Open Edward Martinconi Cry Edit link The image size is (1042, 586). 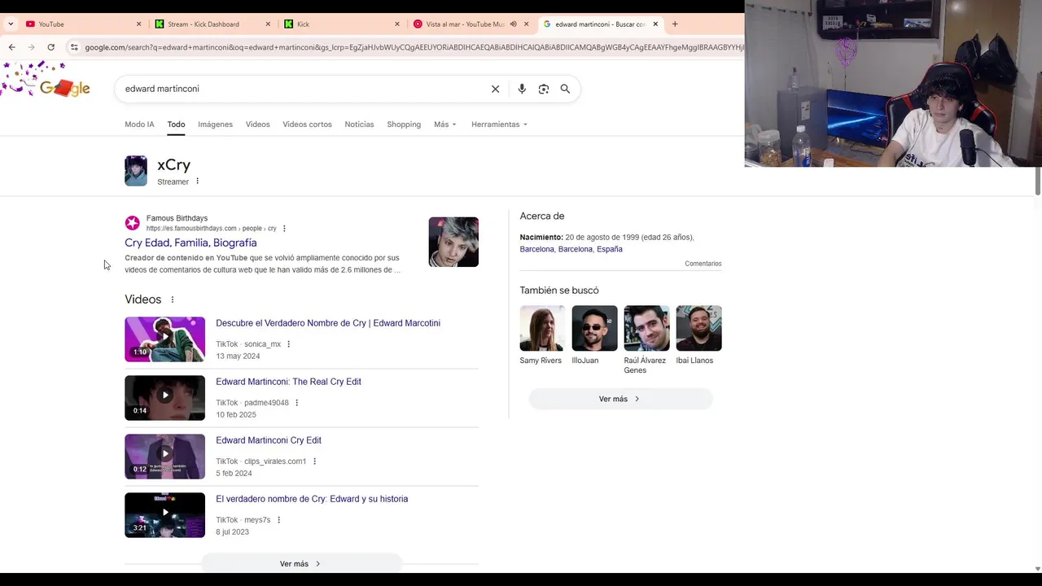[x=269, y=440]
